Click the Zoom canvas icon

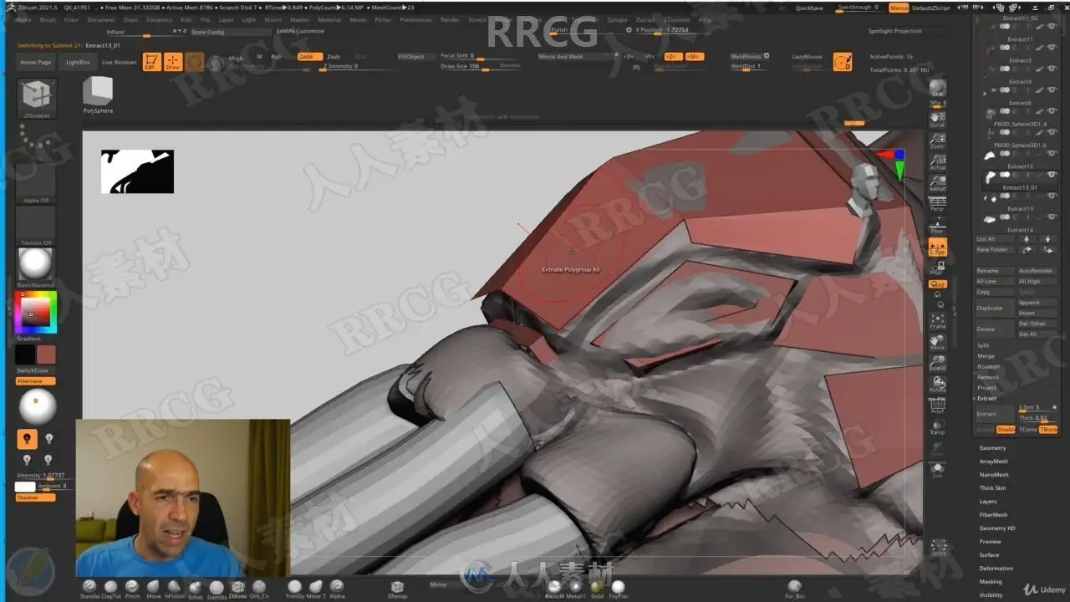[938, 140]
